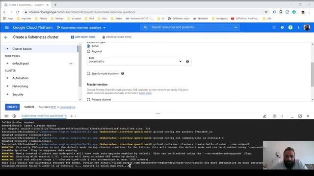Close the Cloud Shell panel
This screenshot has width=314, height=176.
point(308,116)
